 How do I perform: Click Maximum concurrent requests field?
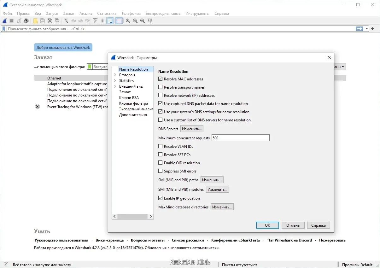tap(240, 138)
